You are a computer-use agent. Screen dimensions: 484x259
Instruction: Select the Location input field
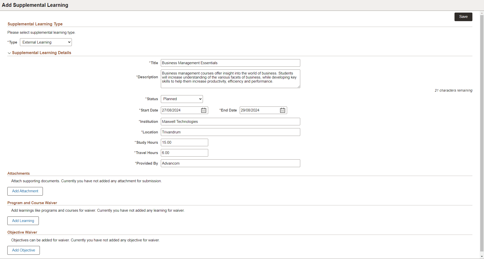pos(230,132)
